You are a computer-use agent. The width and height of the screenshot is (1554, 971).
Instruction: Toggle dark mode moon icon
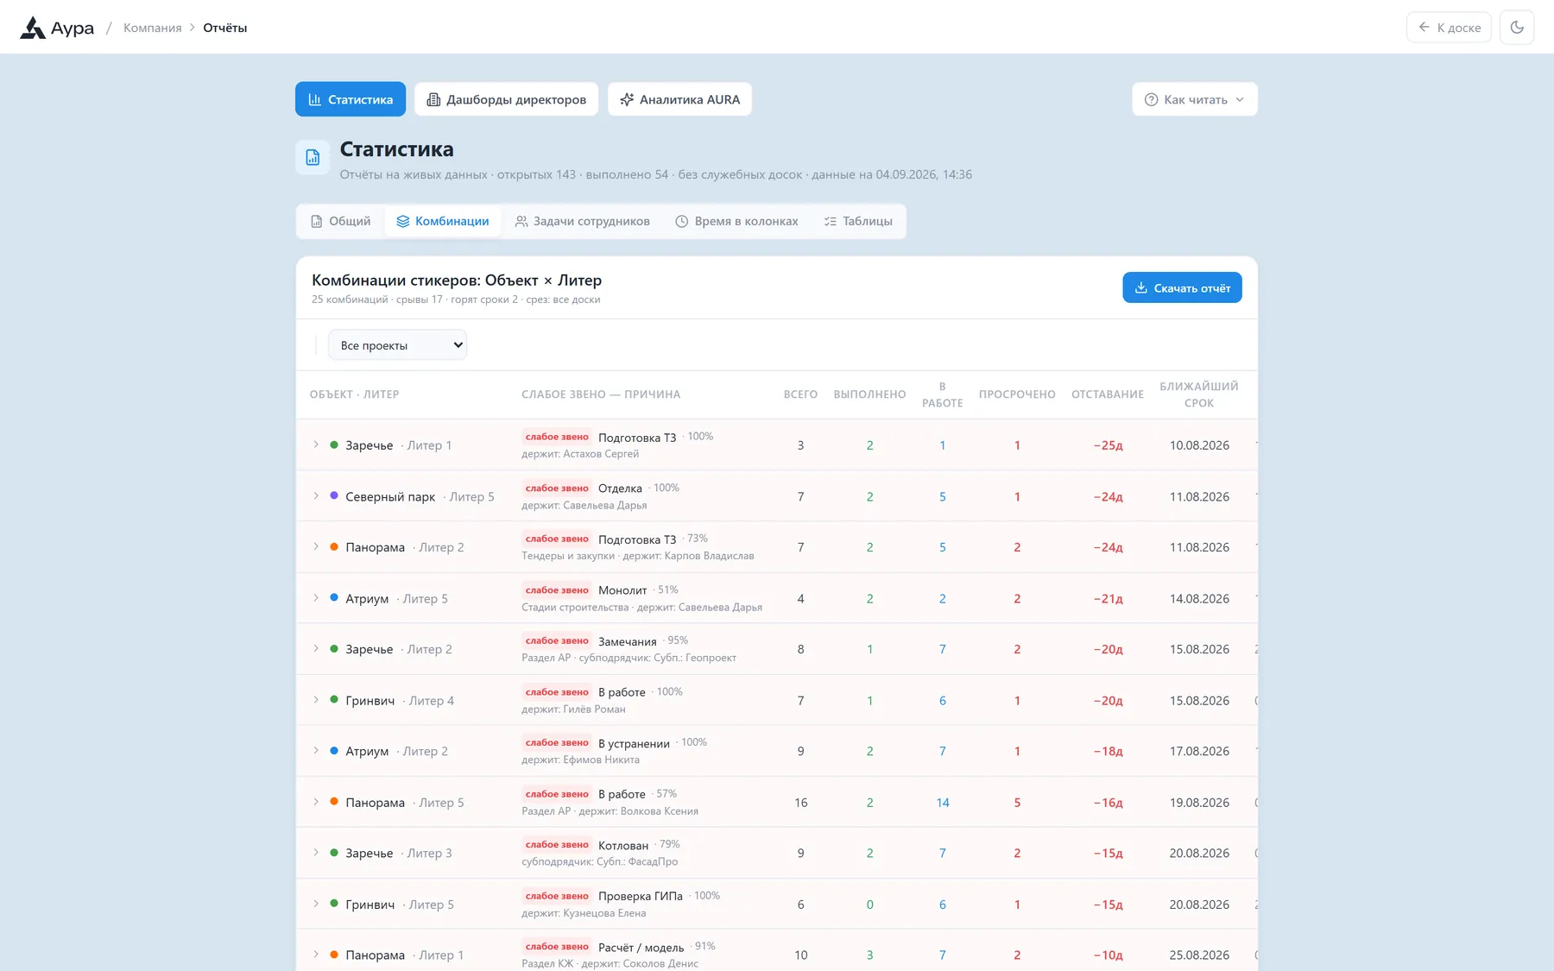click(1517, 28)
